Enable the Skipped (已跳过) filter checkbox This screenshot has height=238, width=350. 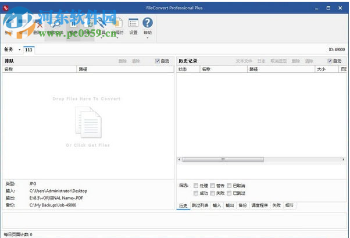tap(229, 193)
